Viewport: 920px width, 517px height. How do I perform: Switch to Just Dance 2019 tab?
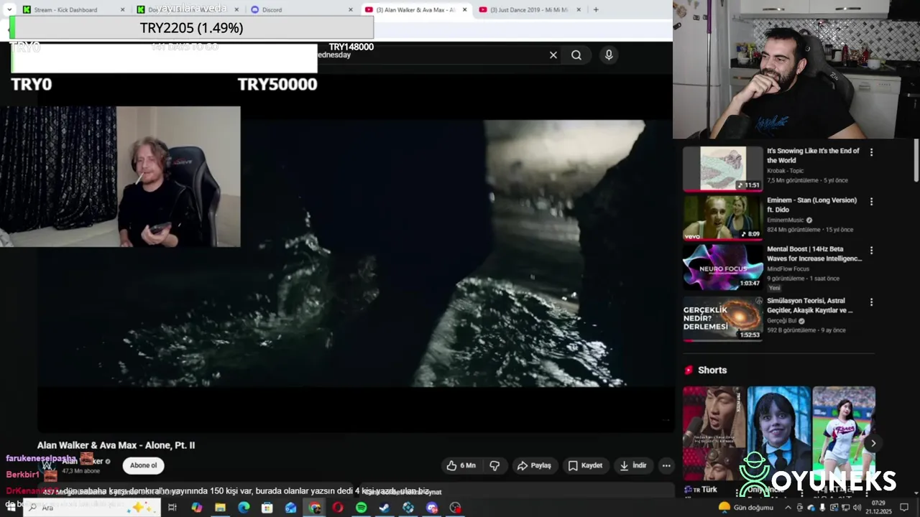click(529, 9)
